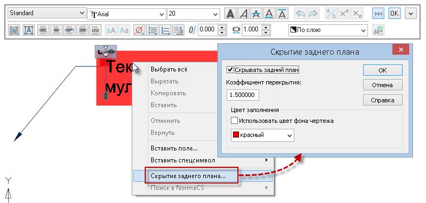Expand the options chevron next to OK
Image resolution: width=426 pixels, height=203 pixels.
[411, 14]
